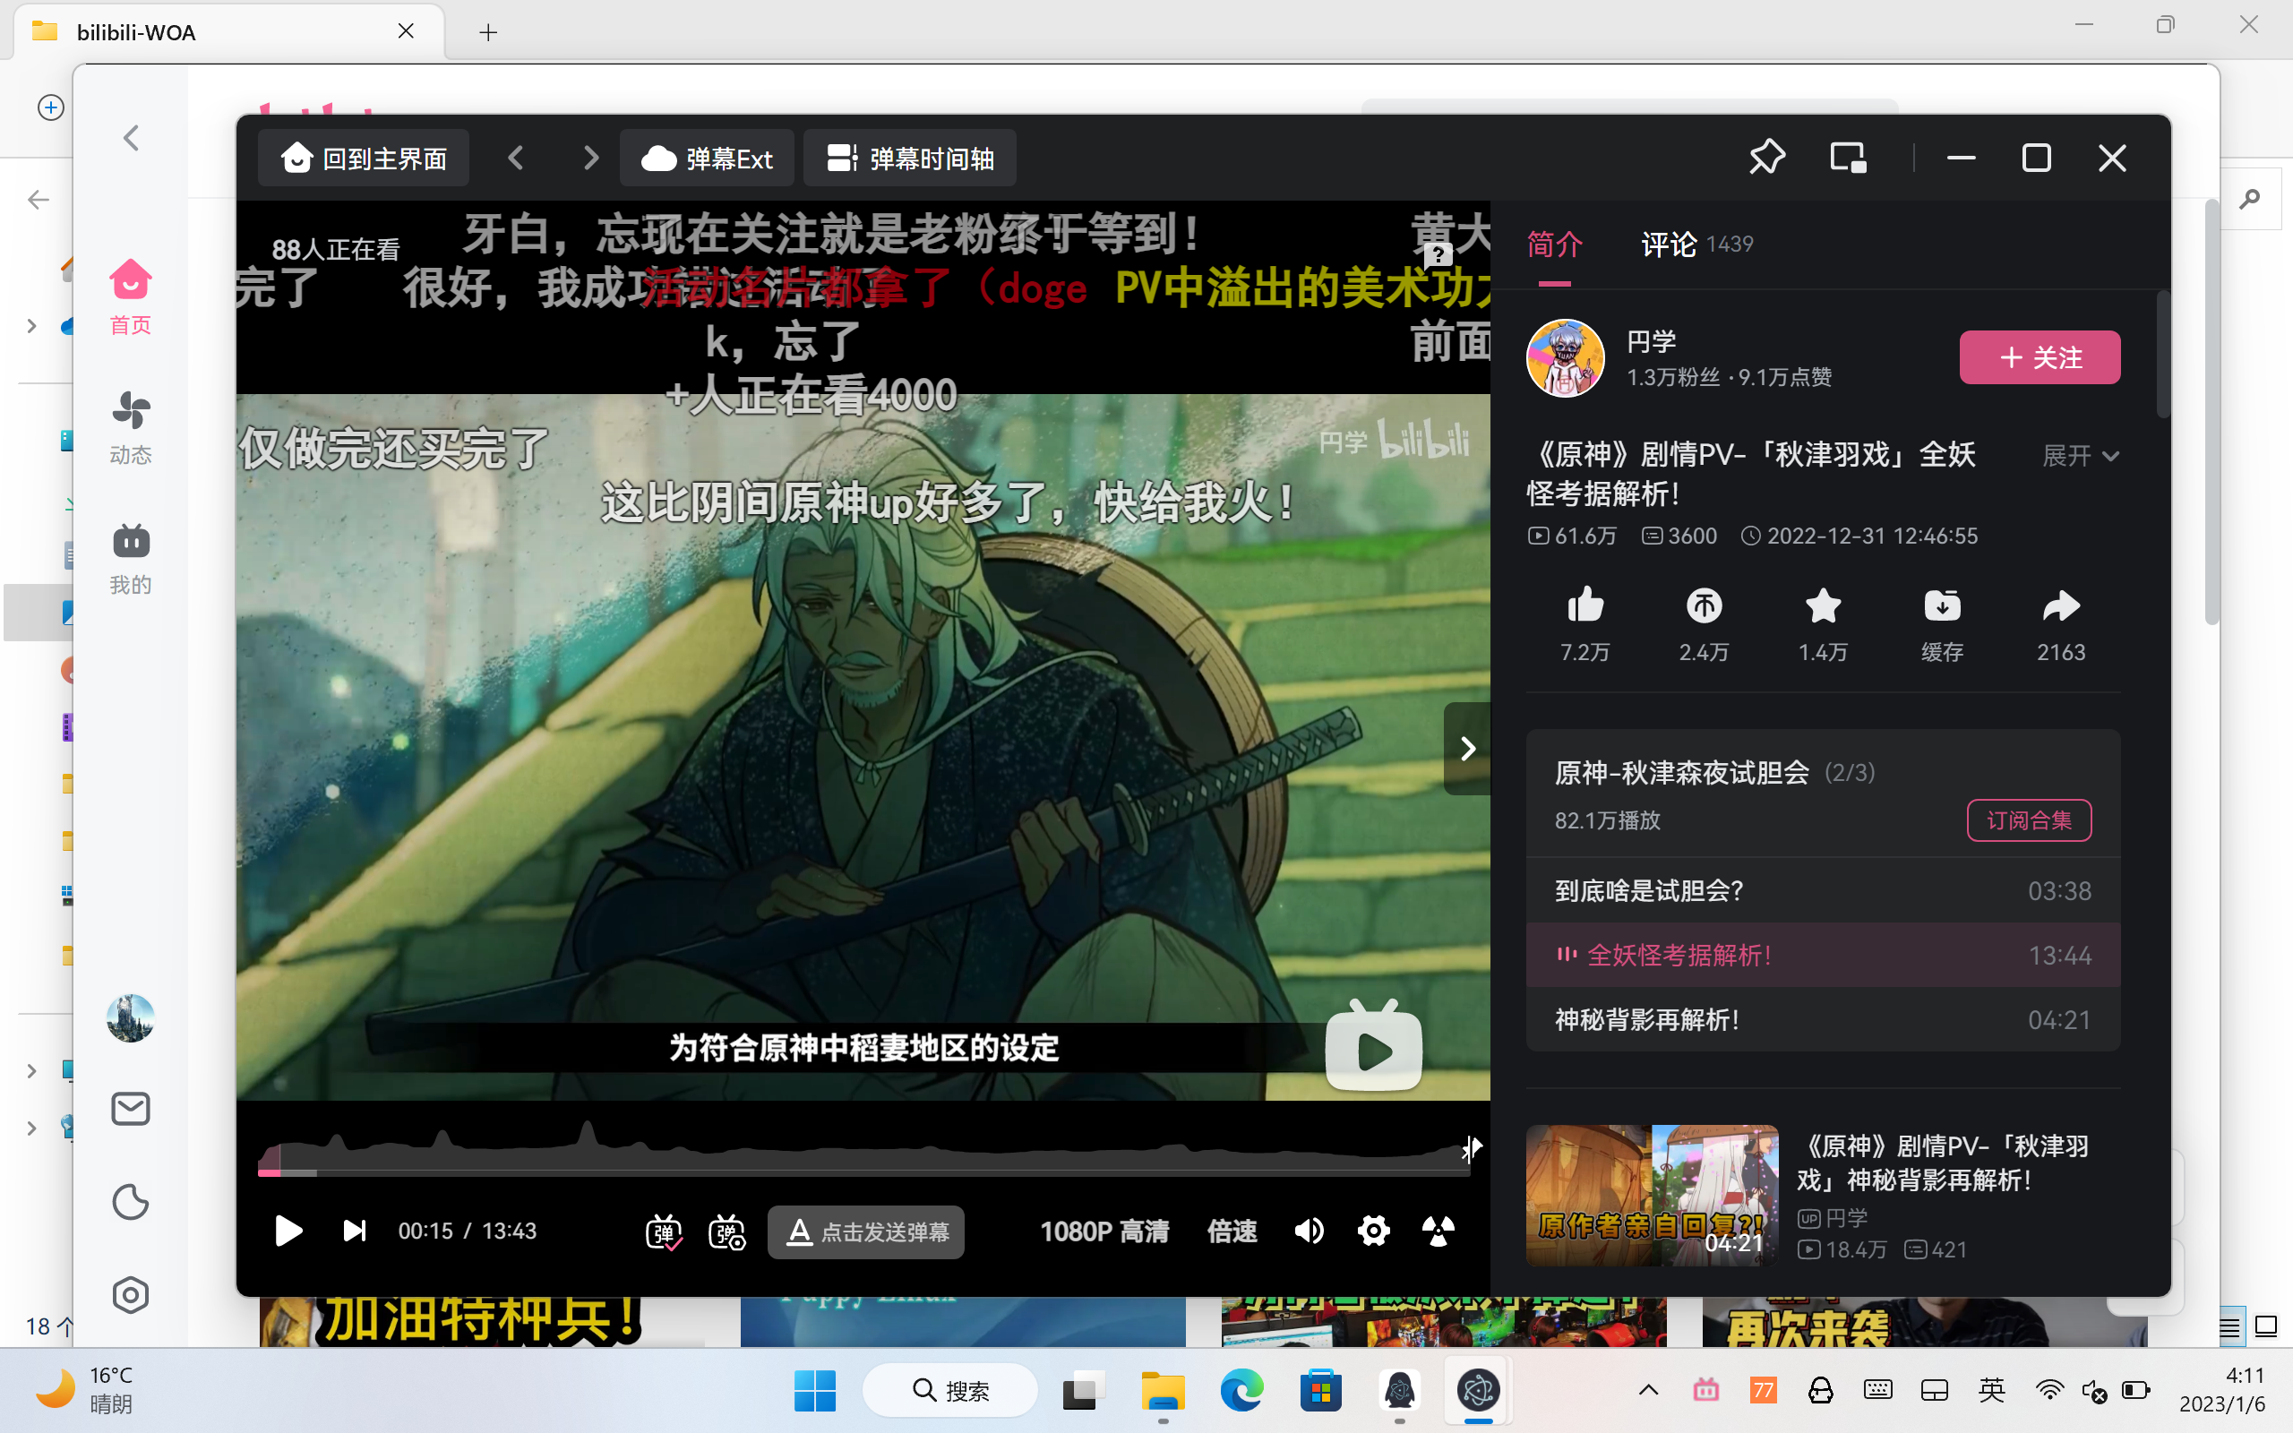Click the 订阅合集 subscribe button
The width and height of the screenshot is (2293, 1433).
click(x=2029, y=819)
